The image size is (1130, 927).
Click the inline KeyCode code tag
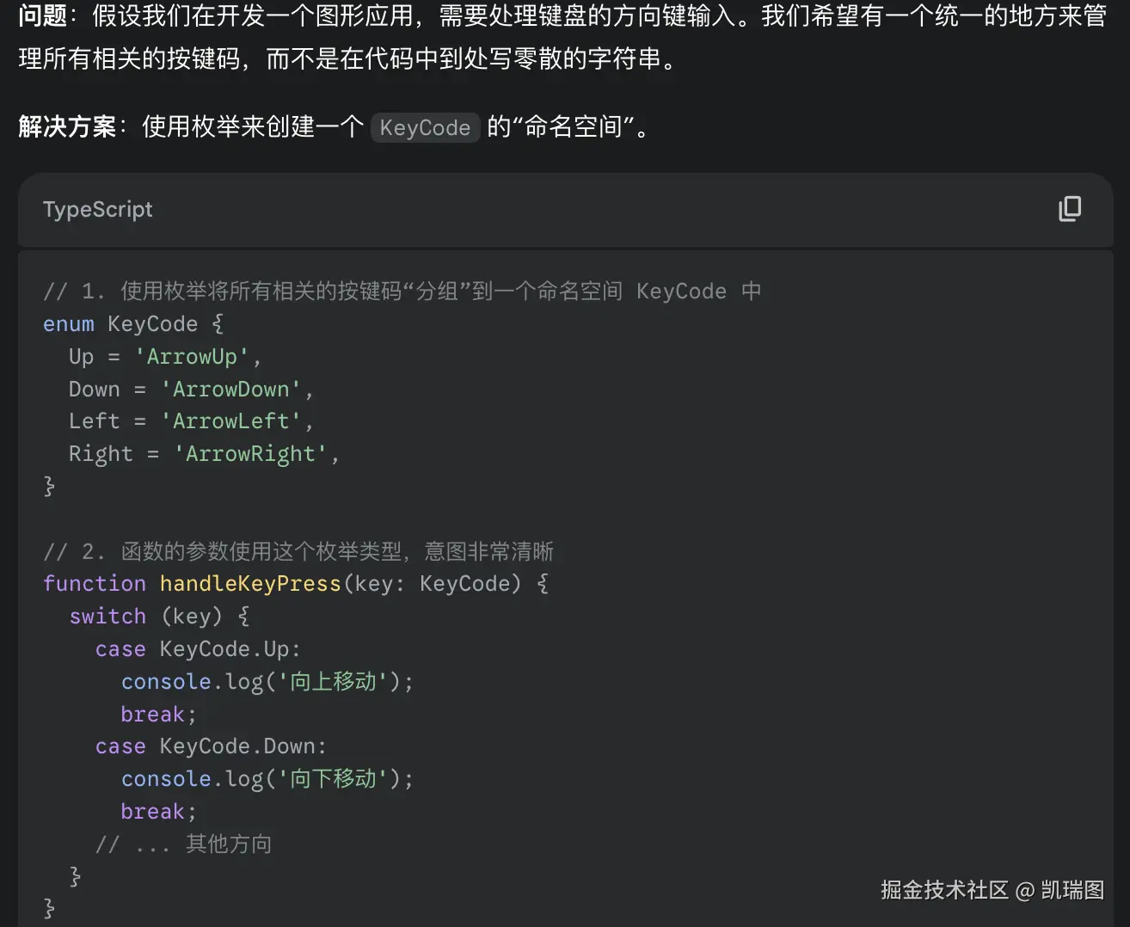pyautogui.click(x=425, y=127)
